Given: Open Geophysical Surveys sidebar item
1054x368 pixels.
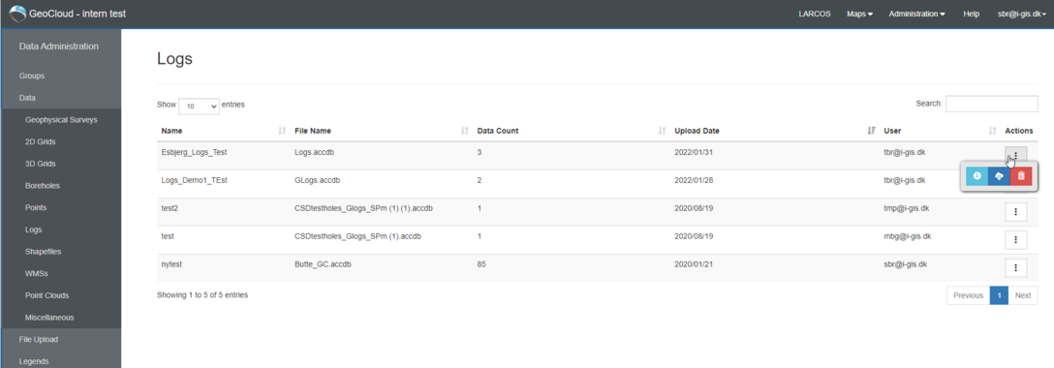Looking at the screenshot, I should coord(60,120).
